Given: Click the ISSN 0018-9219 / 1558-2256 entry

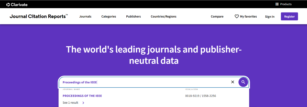Looking at the screenshot, I should tap(201, 96).
